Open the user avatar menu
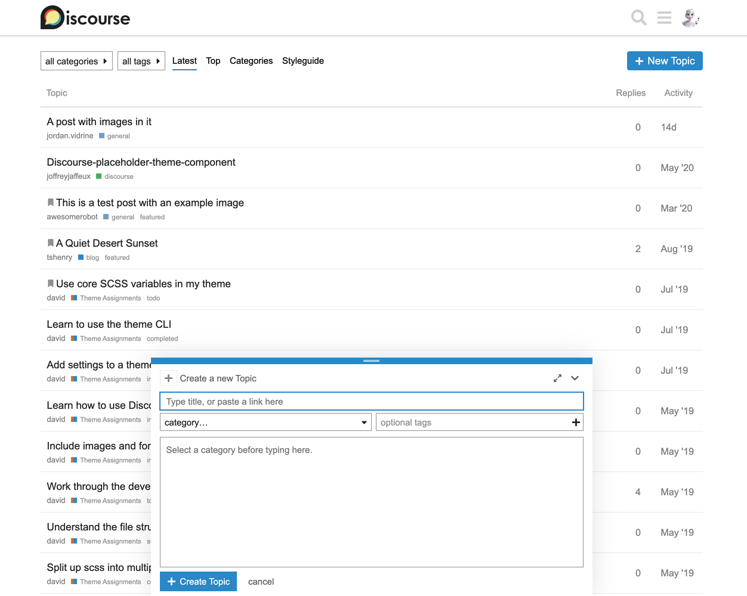This screenshot has width=747, height=596. pyautogui.click(x=690, y=18)
